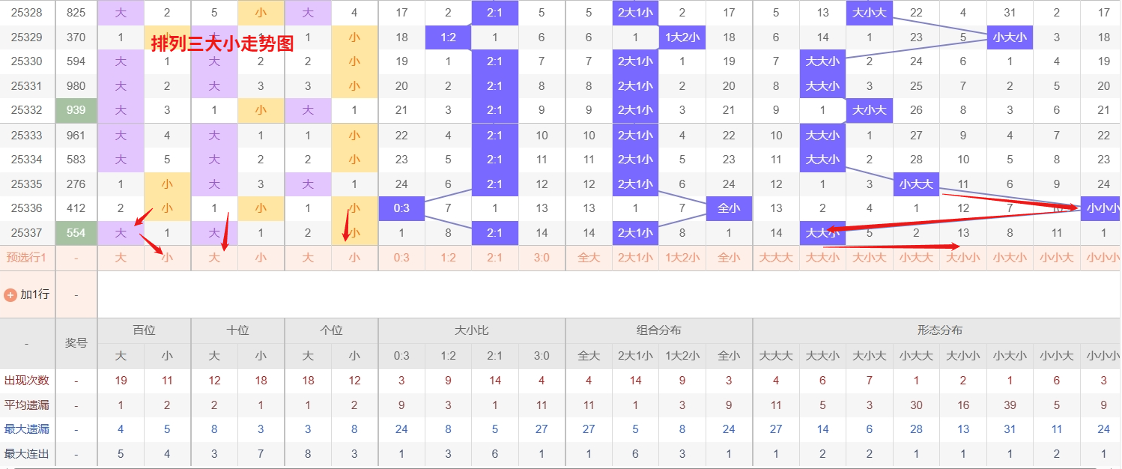Choose 1大2小 in the 预选行1 row
The image size is (1122, 469).
[682, 258]
